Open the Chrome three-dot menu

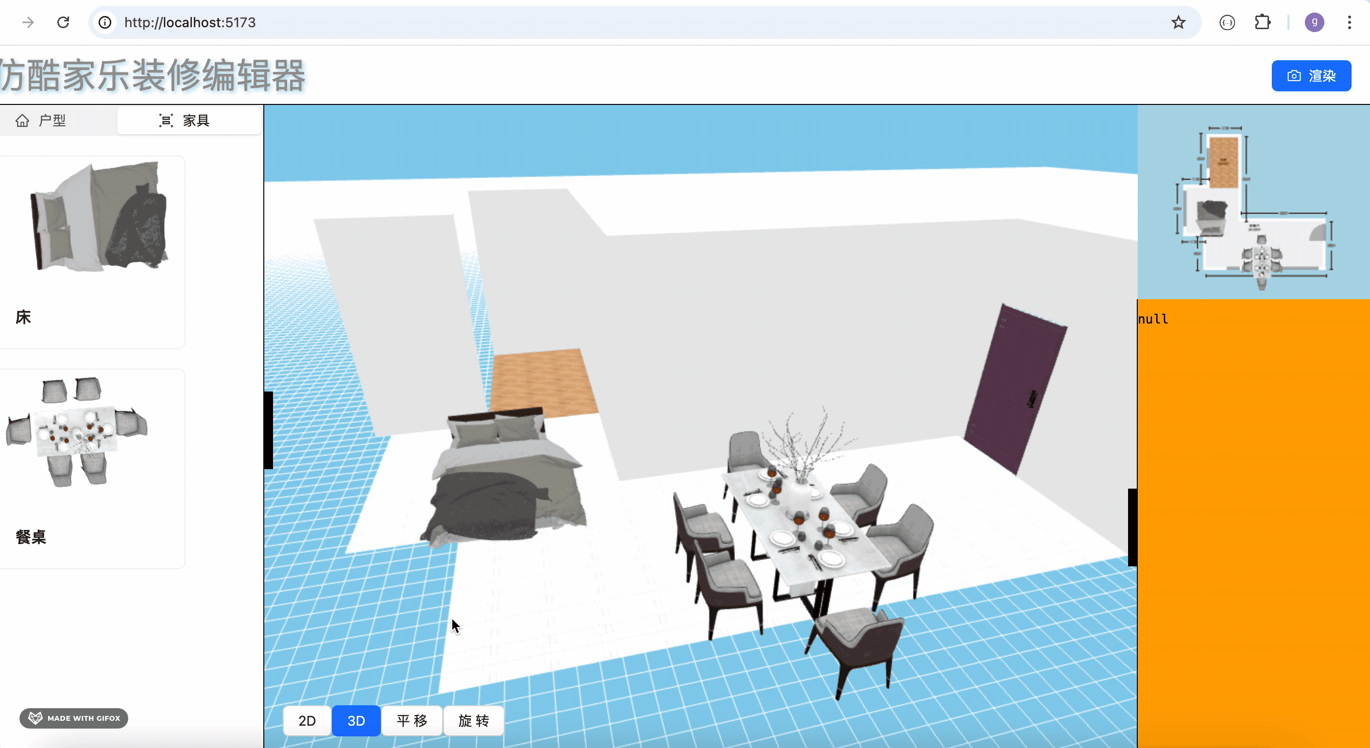click(x=1349, y=22)
